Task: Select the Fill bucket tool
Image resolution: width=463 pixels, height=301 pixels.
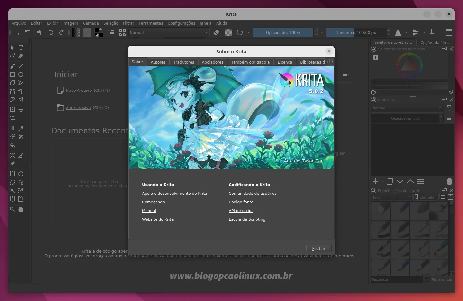Action: coord(13,145)
